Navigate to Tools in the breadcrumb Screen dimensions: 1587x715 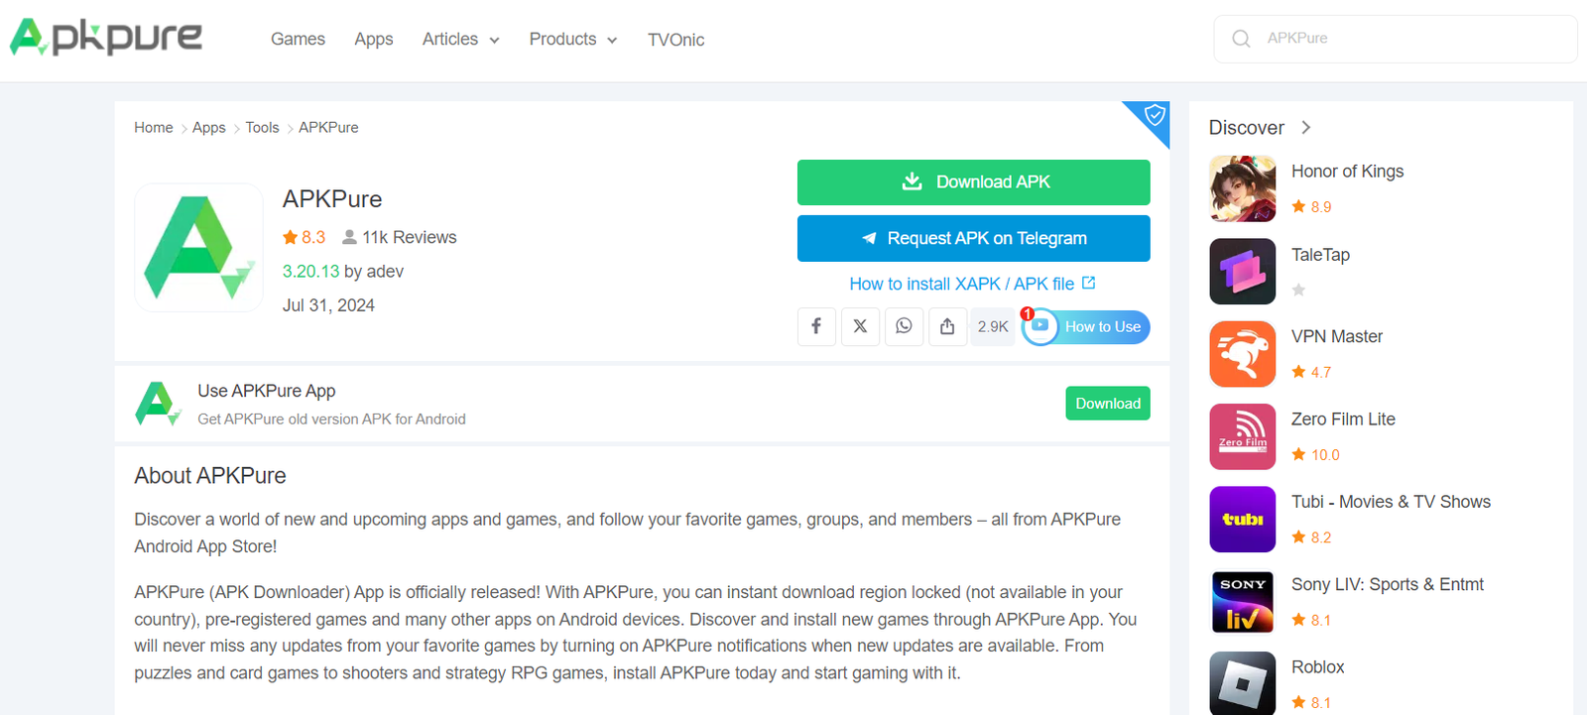(262, 128)
